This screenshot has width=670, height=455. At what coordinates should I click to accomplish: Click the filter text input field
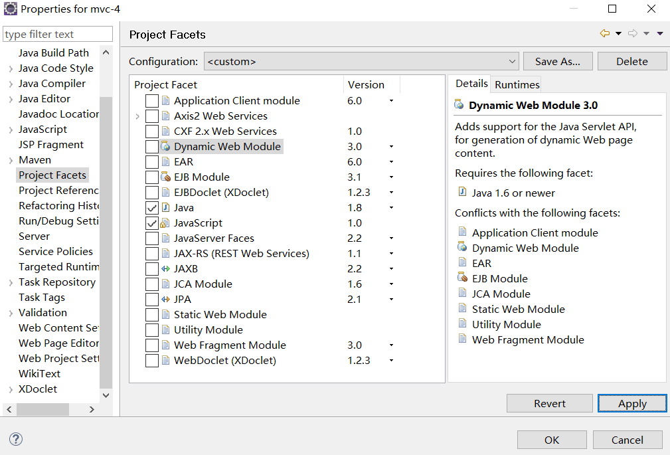pos(58,35)
